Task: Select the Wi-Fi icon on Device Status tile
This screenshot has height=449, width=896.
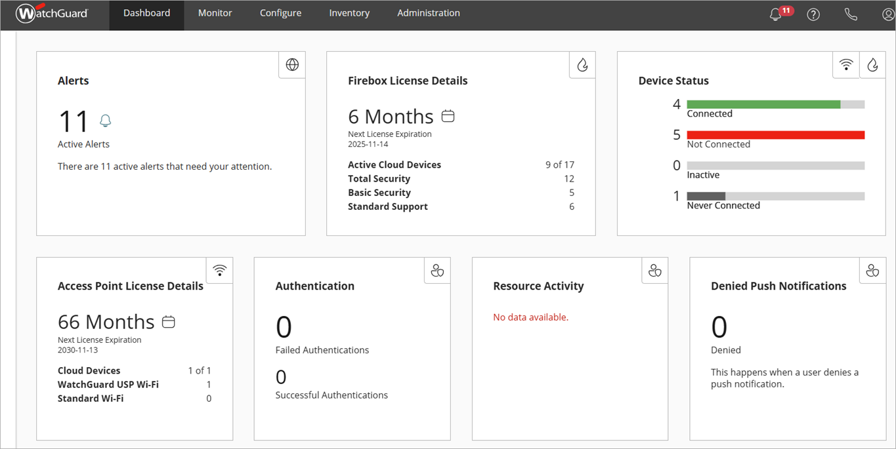Action: [845, 64]
